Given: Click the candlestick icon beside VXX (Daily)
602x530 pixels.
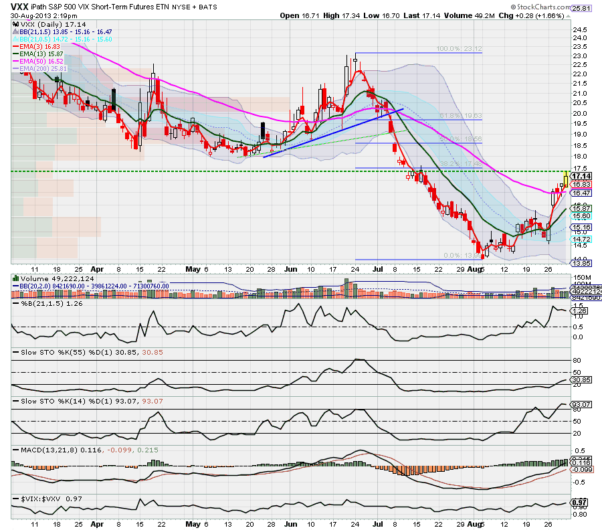Looking at the screenshot, I should [x=16, y=24].
